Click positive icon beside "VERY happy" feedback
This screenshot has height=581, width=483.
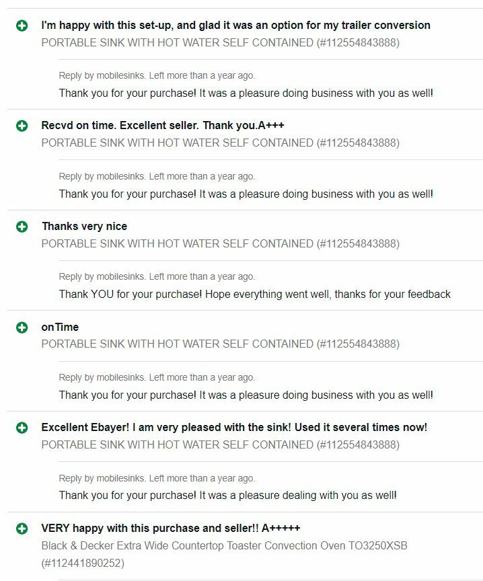coord(22,529)
